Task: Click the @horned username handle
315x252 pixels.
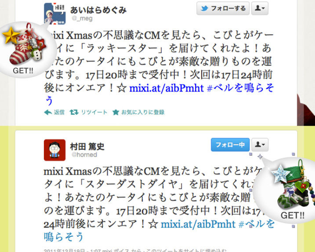Action: pos(84,155)
